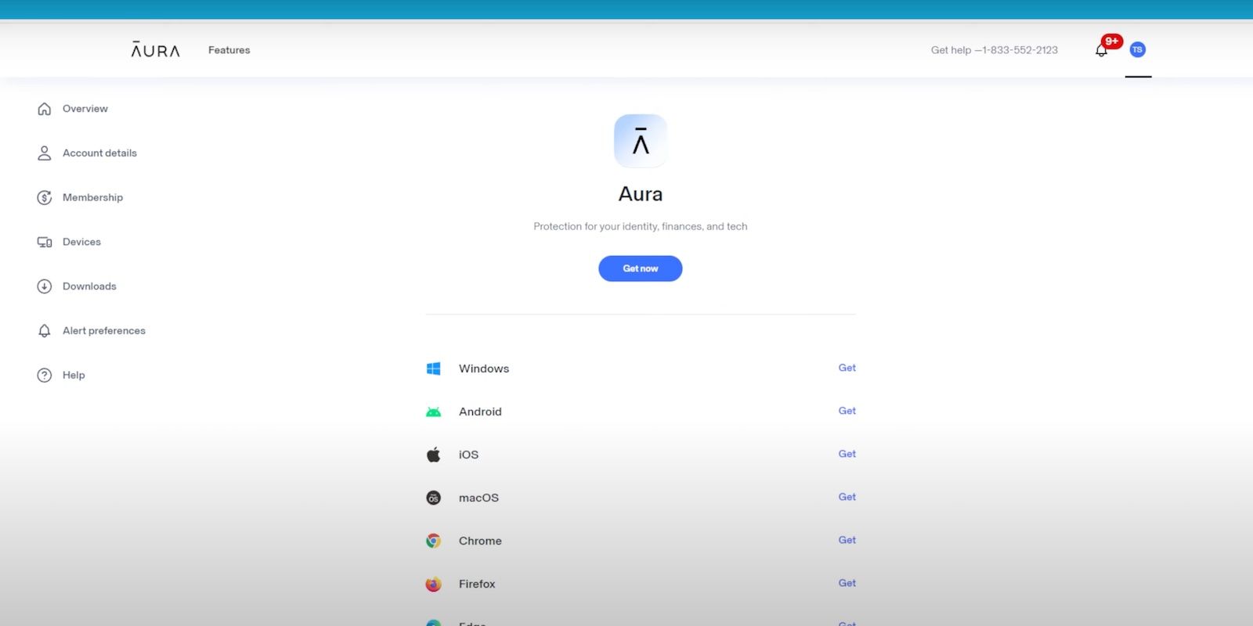Open the notifications bell icon

point(1101,51)
